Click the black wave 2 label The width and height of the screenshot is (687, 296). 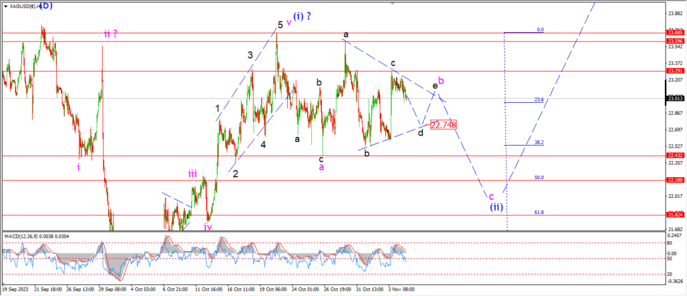click(235, 174)
